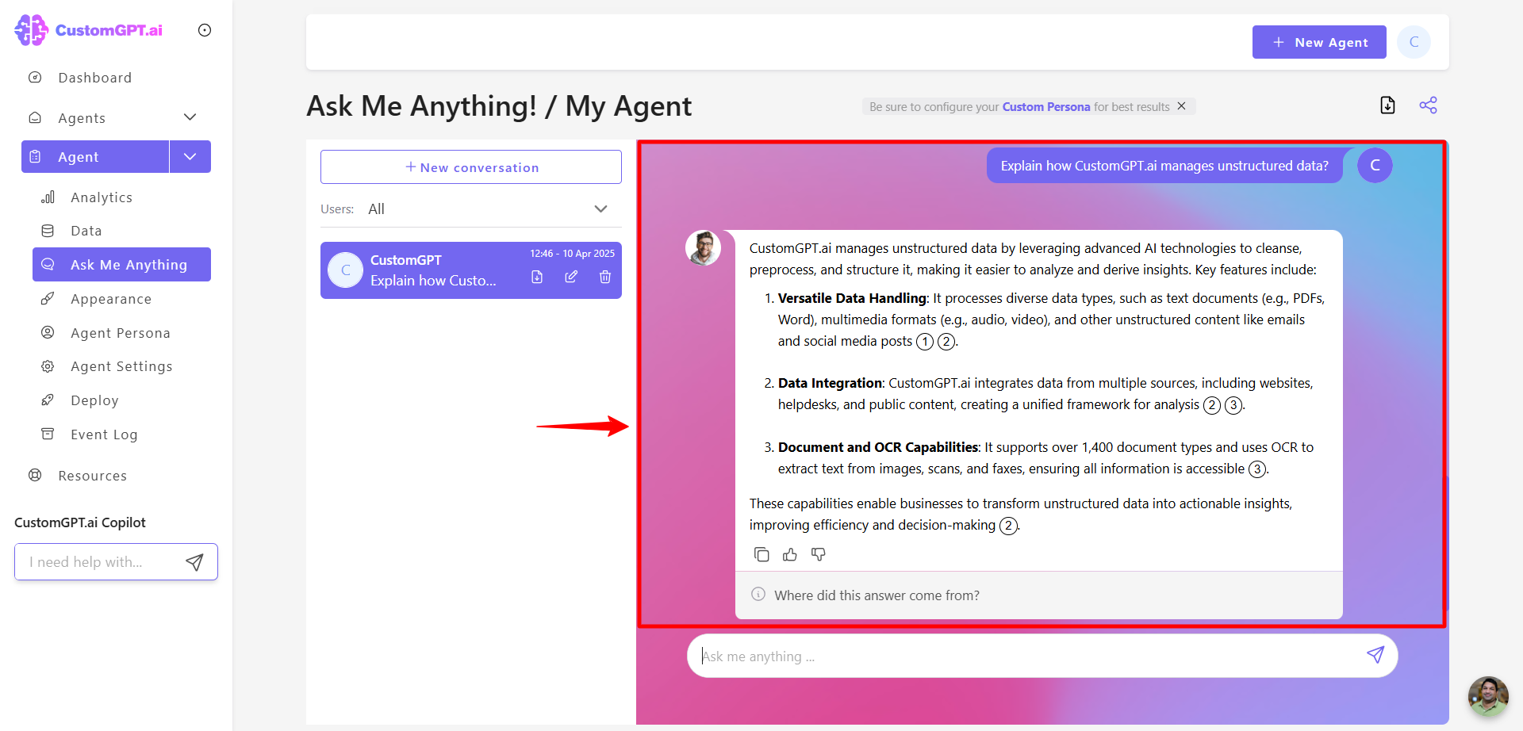The height and width of the screenshot is (731, 1523).
Task: Click the Dashboard gauge icon
Action: [x=35, y=78]
